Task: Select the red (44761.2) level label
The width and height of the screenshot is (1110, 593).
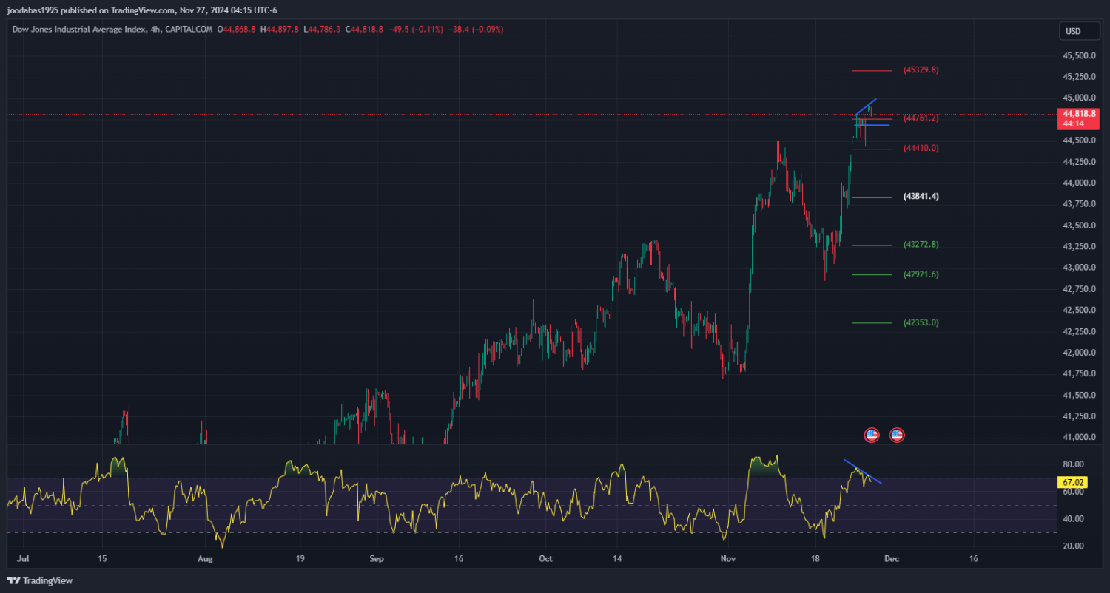Action: tap(921, 118)
